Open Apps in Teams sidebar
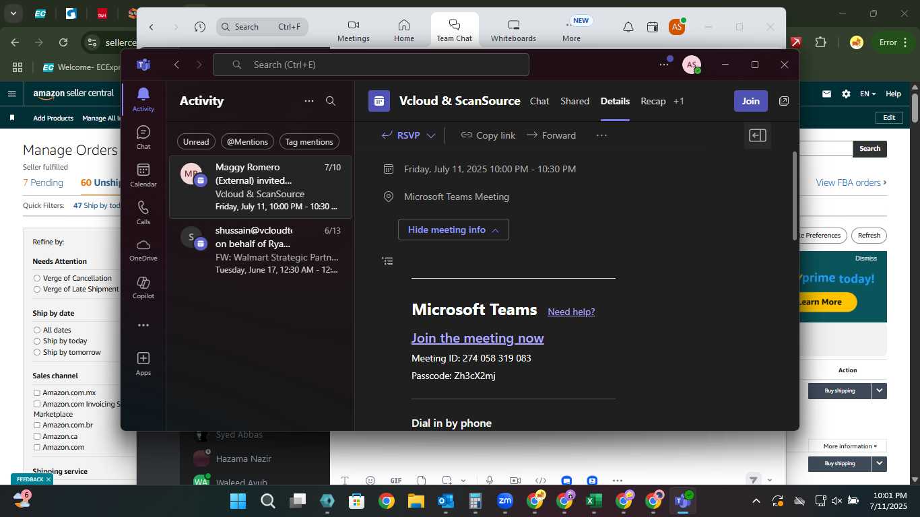This screenshot has height=517, width=920. (143, 364)
